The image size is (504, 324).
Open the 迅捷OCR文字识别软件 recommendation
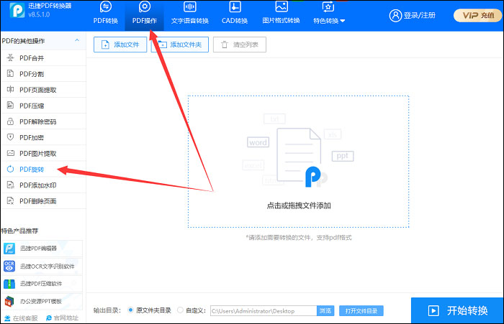tap(42, 266)
